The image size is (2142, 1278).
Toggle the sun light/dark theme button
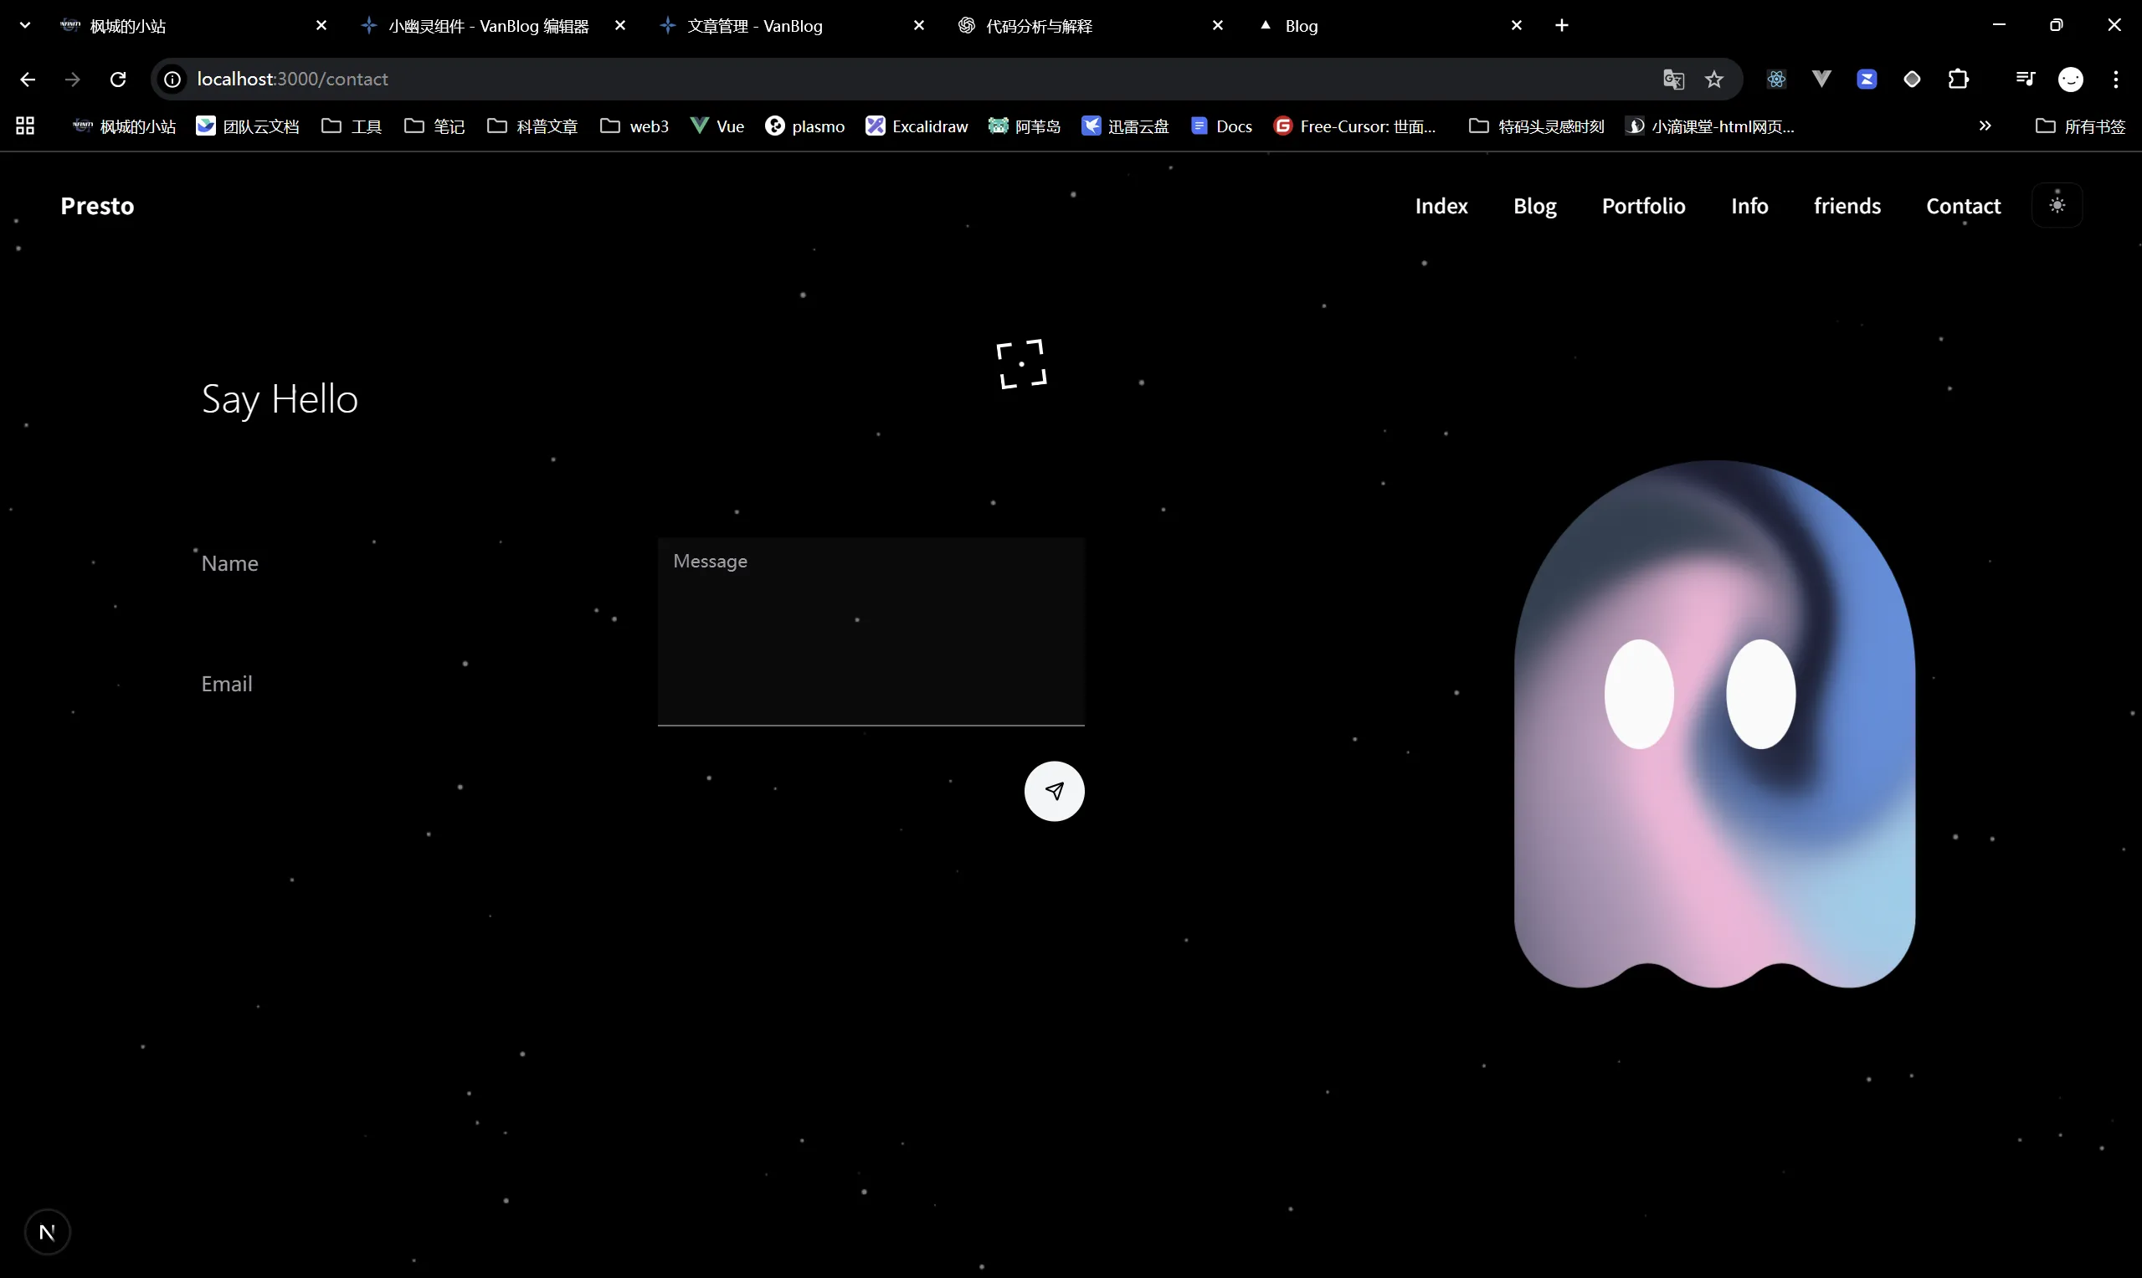(2057, 205)
